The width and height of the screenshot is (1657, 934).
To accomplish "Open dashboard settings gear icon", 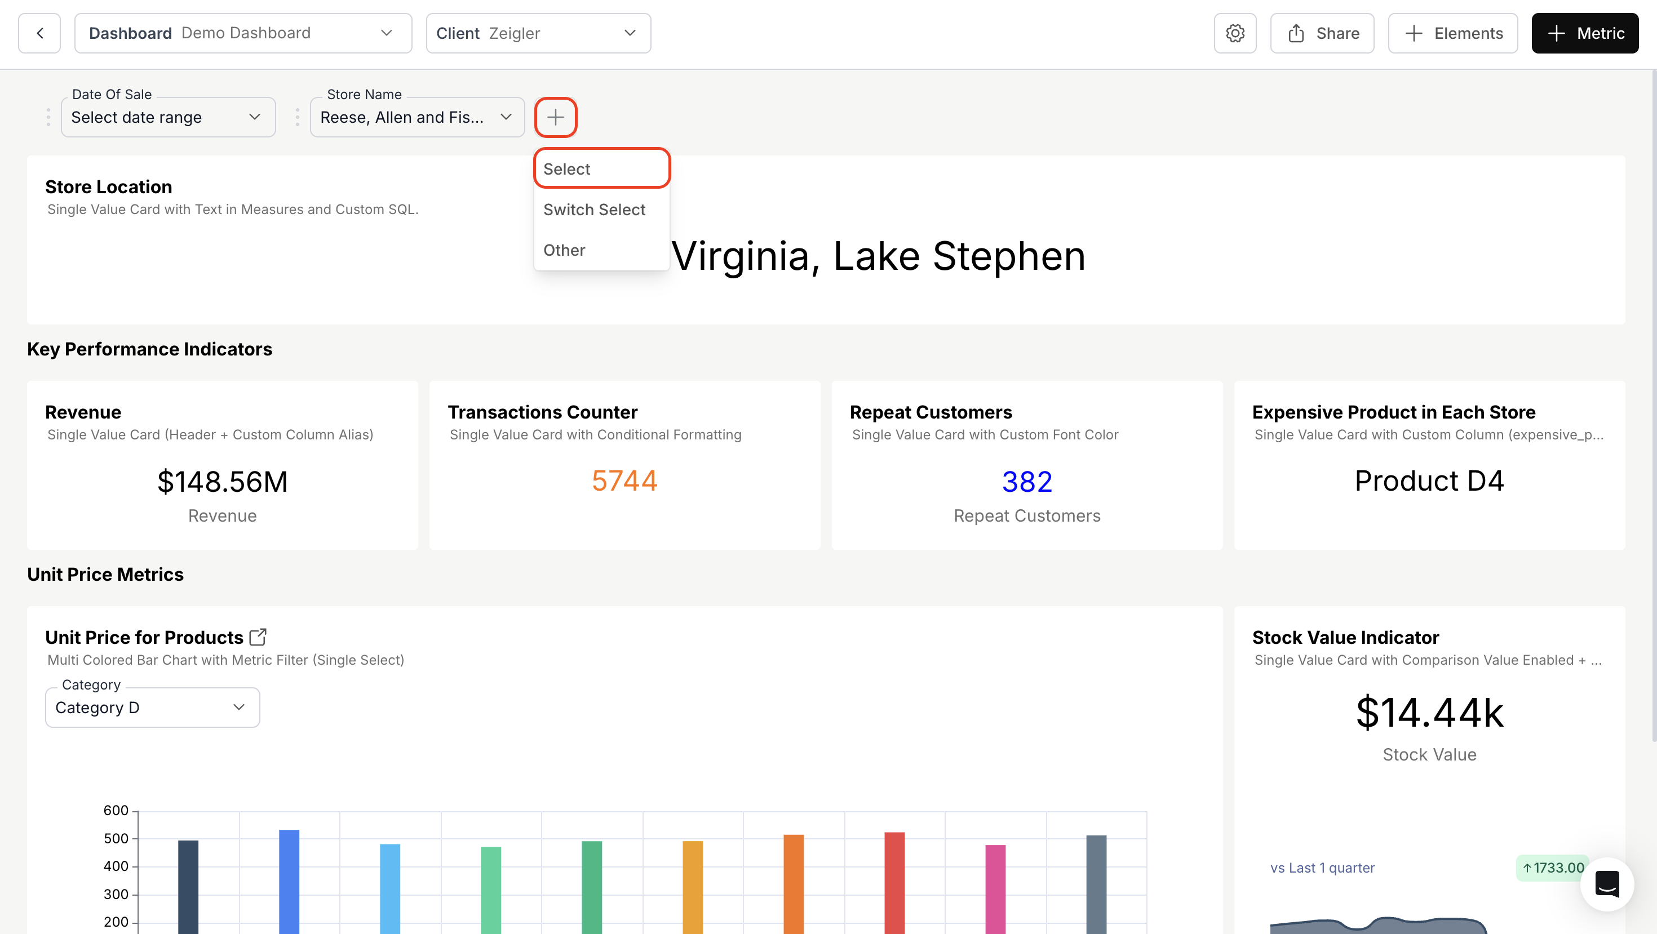I will [1234, 33].
